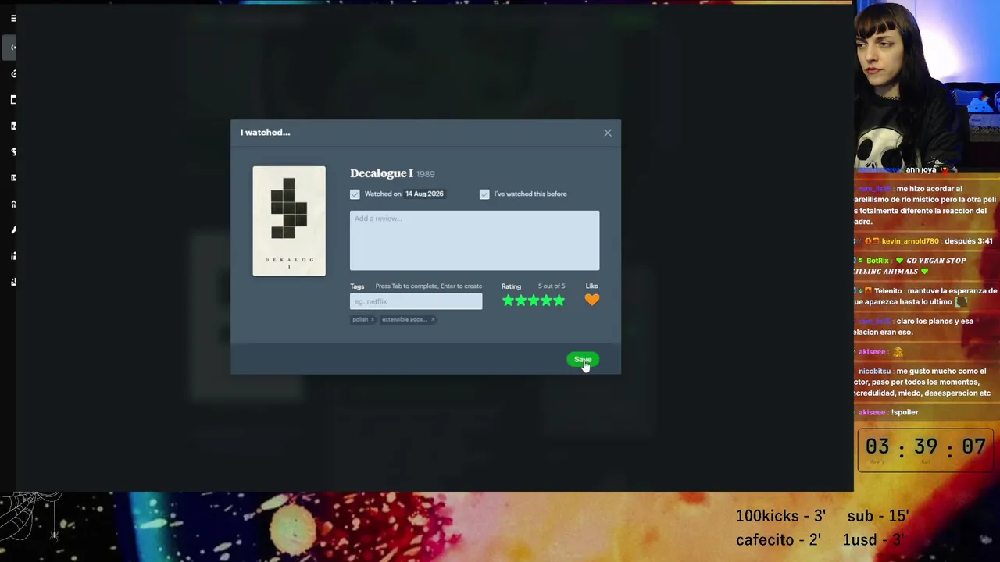The height and width of the screenshot is (562, 1000).
Task: Click chat username Telenito
Action: (887, 291)
